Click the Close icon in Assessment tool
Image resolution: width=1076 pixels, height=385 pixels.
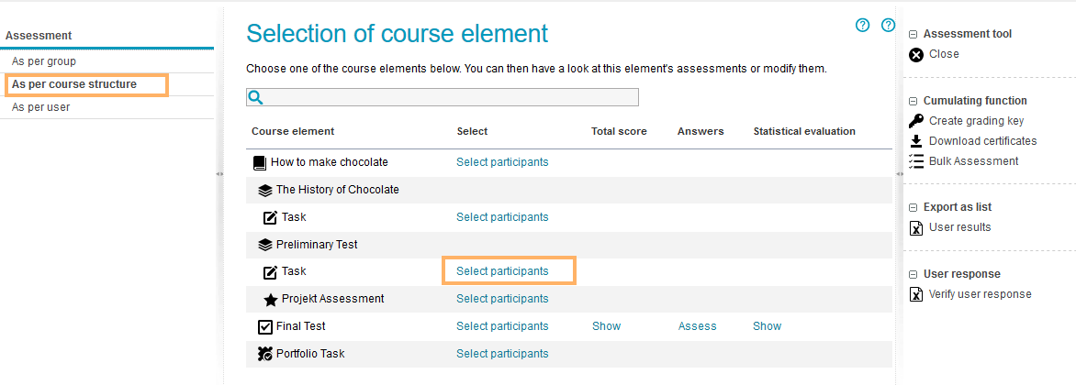click(x=915, y=54)
